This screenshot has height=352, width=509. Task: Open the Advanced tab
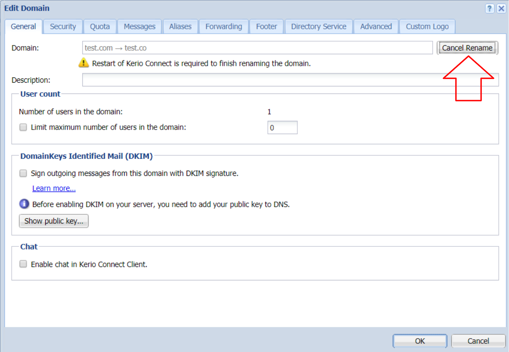pyautogui.click(x=376, y=27)
